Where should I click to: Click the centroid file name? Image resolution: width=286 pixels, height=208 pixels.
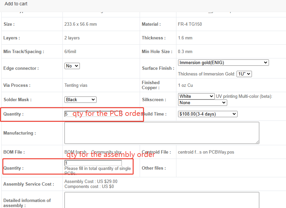206,152
